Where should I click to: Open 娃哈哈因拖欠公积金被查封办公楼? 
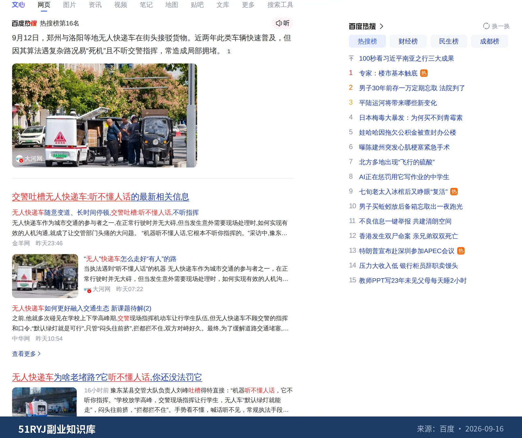click(x=407, y=132)
